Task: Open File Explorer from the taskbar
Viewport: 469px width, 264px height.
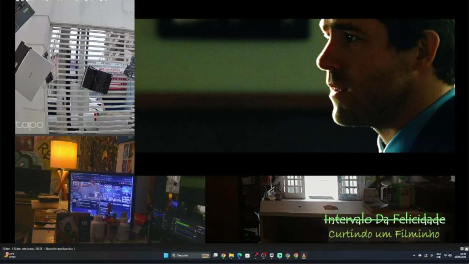Action: pos(231,256)
